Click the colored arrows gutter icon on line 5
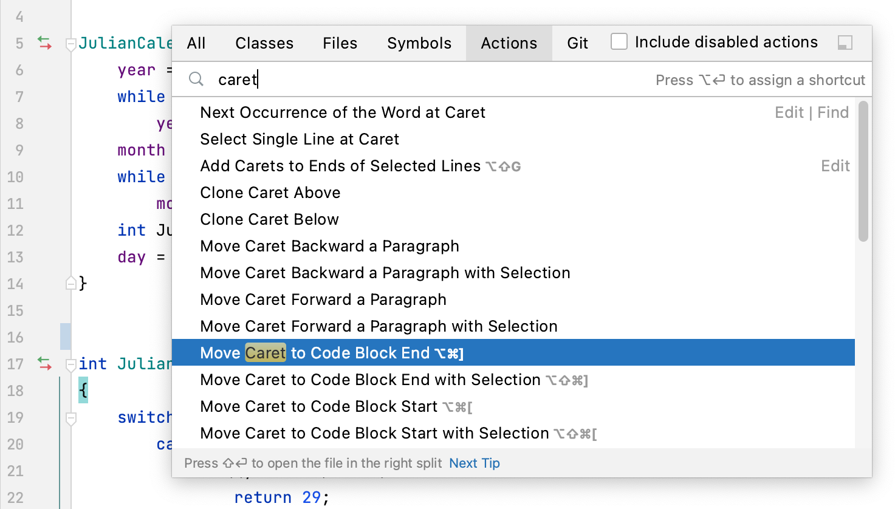The width and height of the screenshot is (895, 509). click(x=44, y=43)
